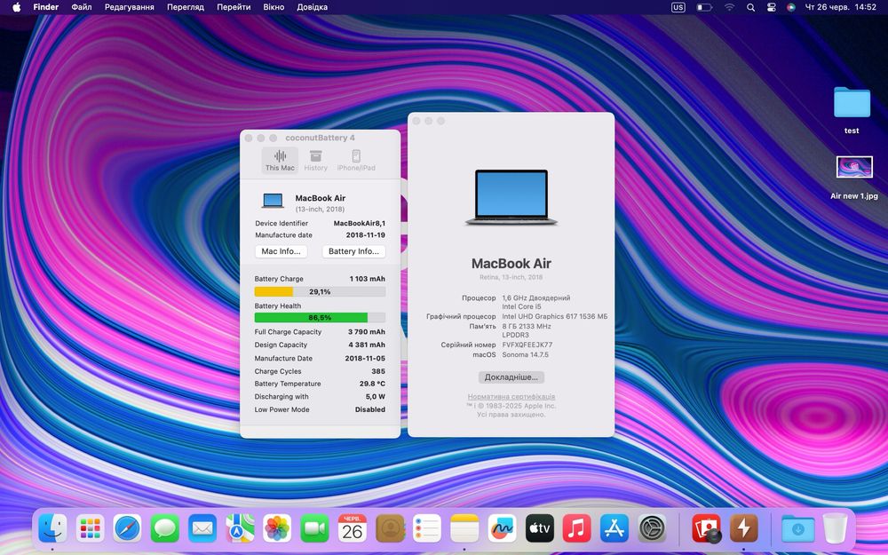
Task: Open Calendar showing 26 in Dock
Action: click(353, 529)
